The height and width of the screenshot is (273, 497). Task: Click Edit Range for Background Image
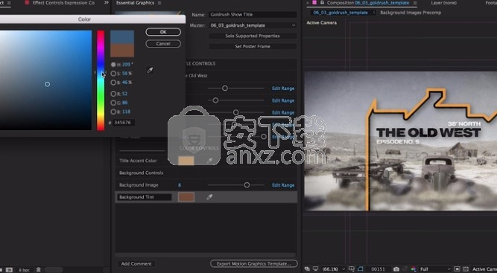[x=283, y=185]
